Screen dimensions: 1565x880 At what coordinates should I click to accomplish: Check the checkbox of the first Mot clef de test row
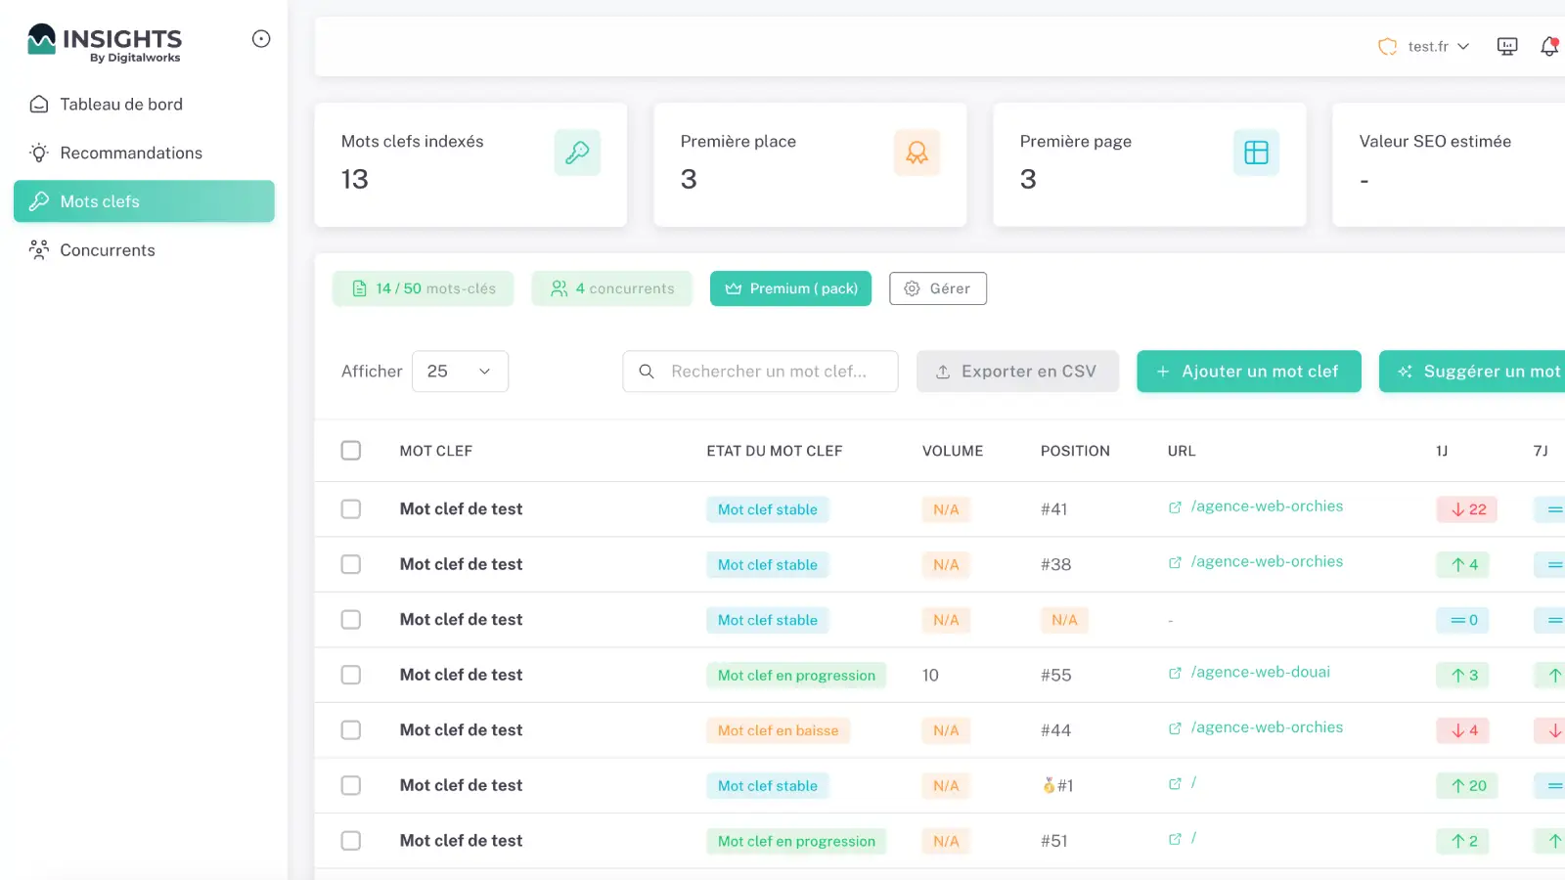point(351,508)
